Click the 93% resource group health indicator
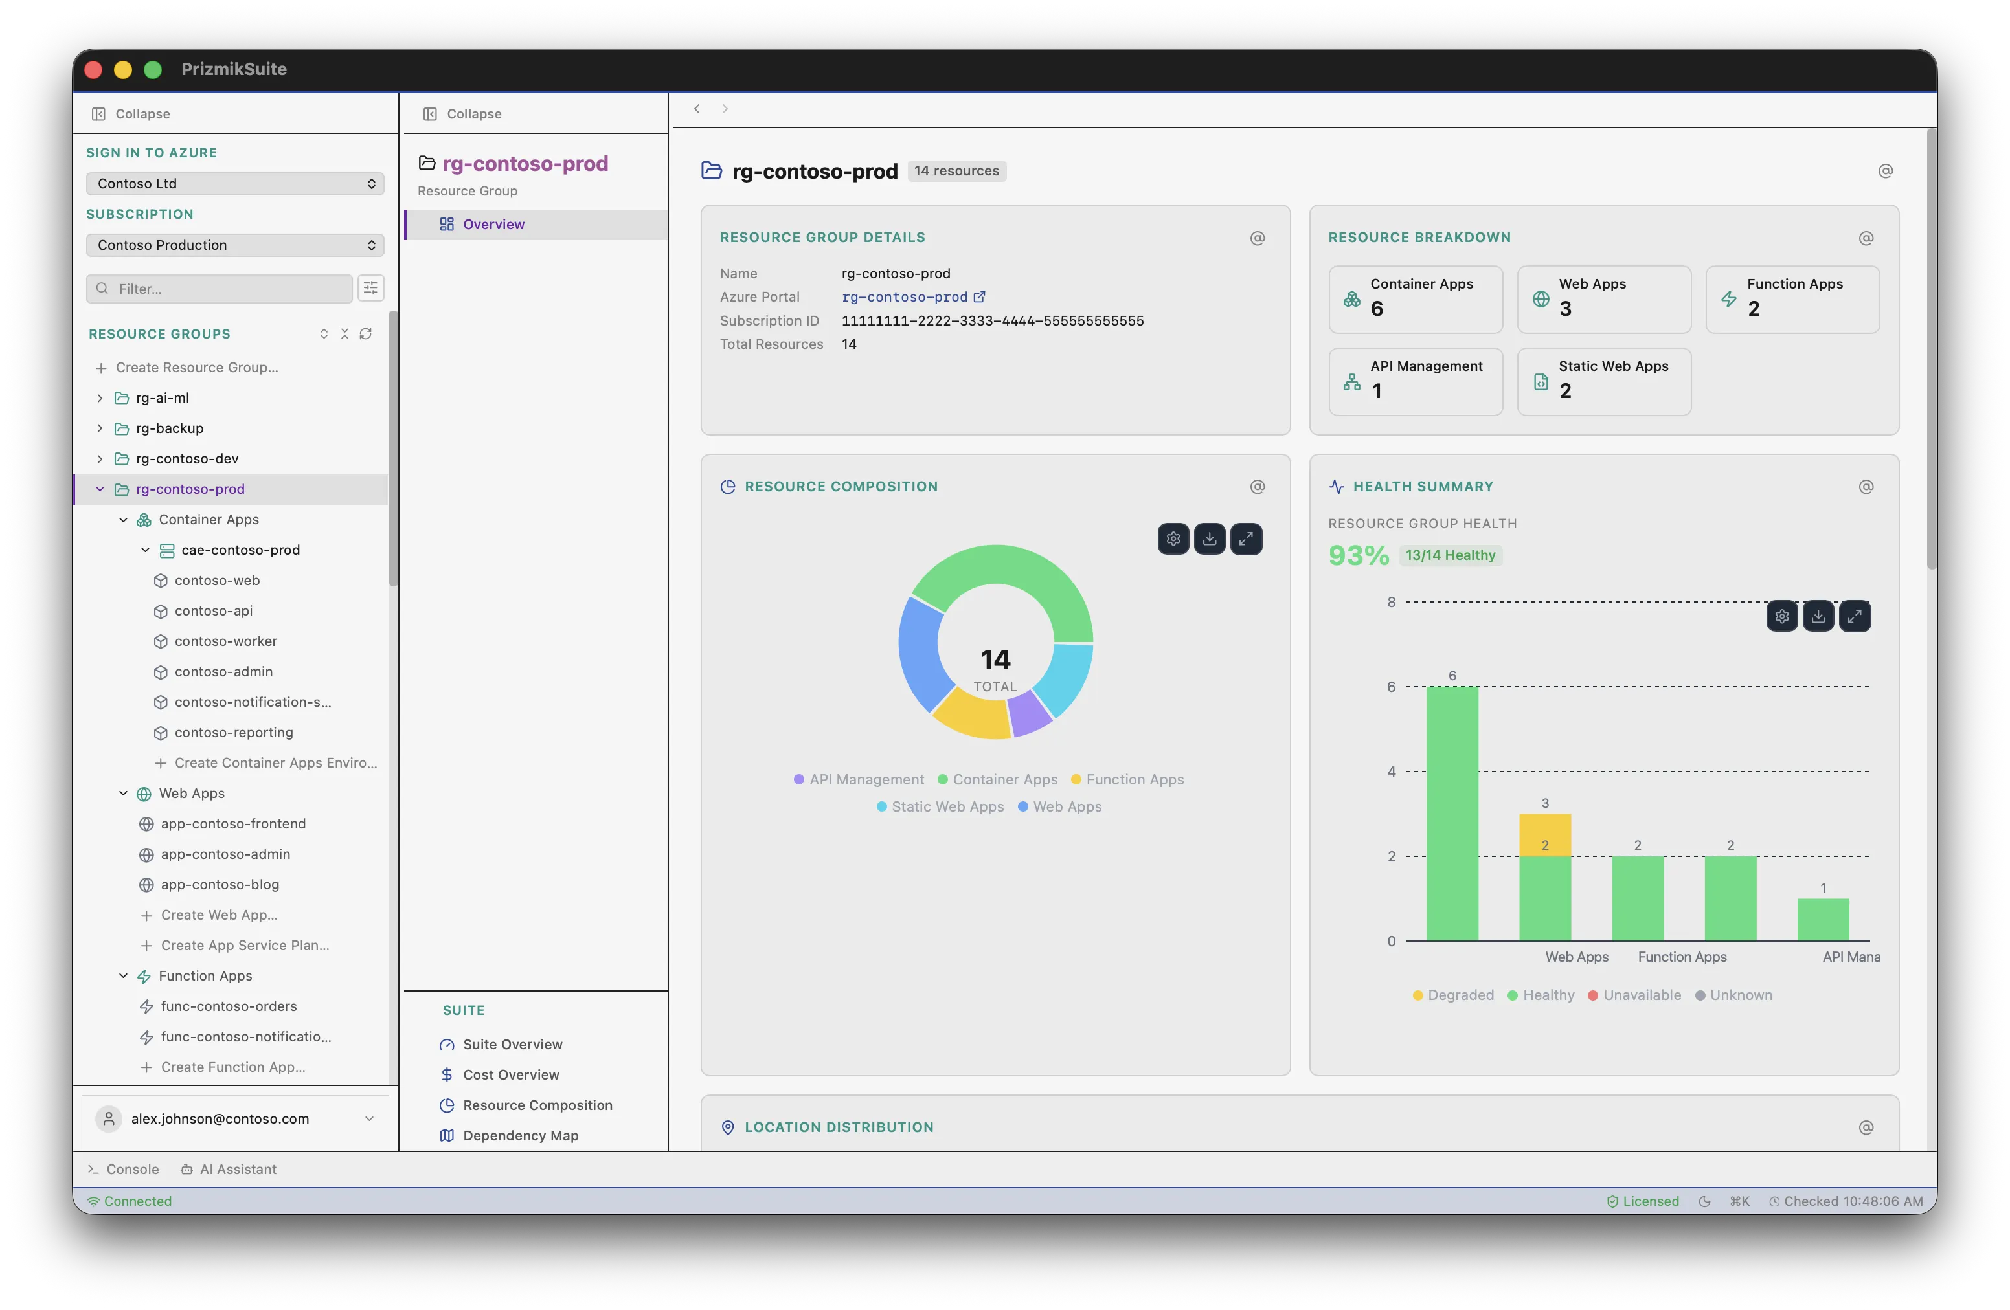The height and width of the screenshot is (1310, 2010). click(x=1357, y=555)
